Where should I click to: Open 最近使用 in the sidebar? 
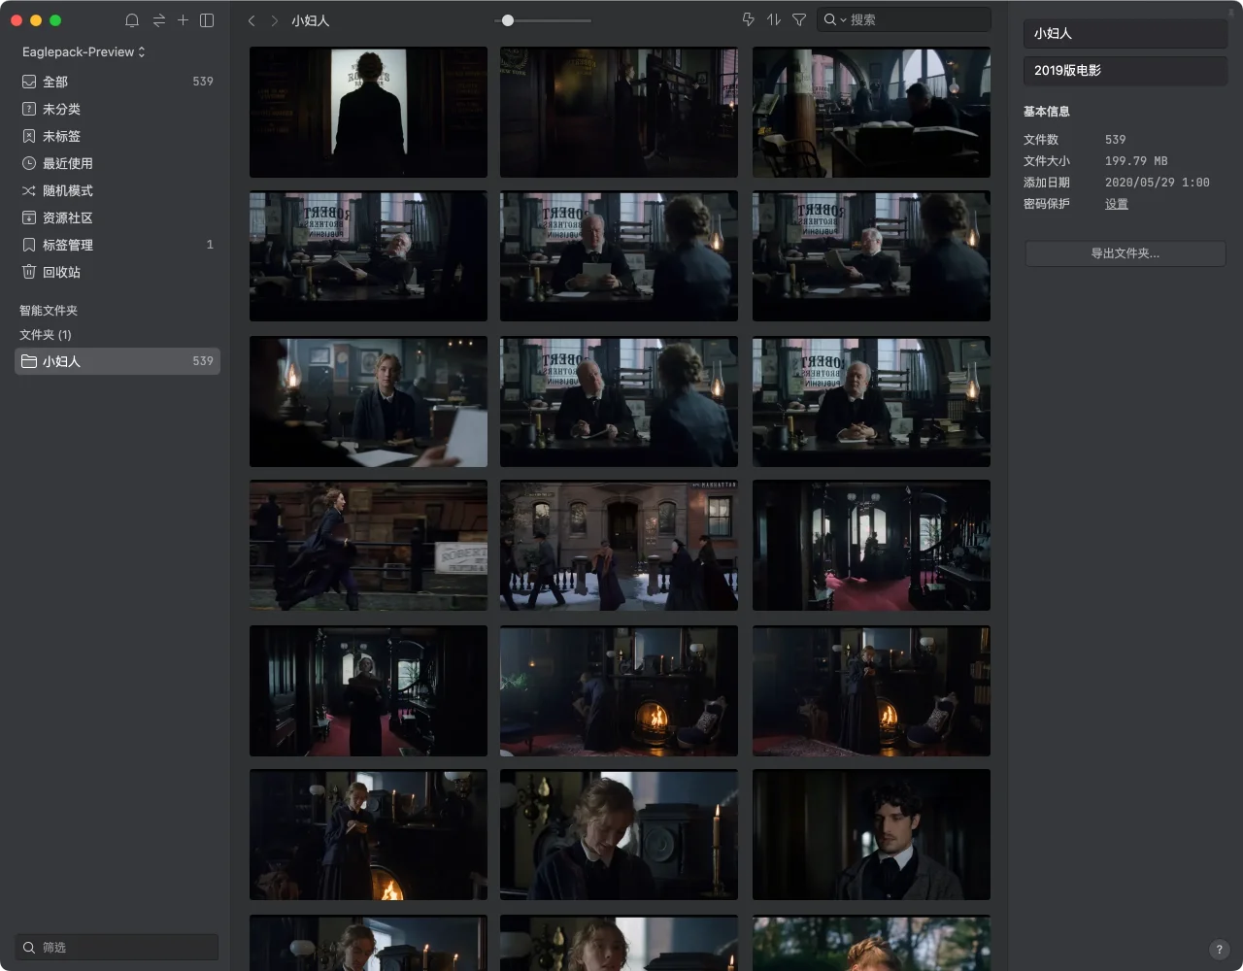[118, 163]
